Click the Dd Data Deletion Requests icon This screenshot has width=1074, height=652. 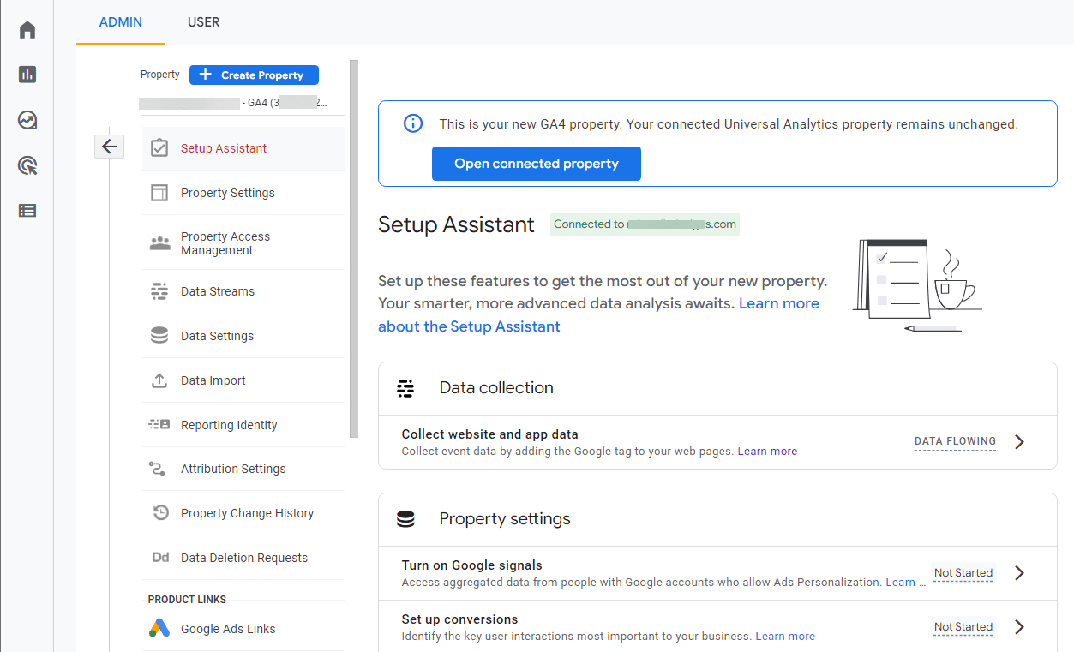tap(160, 558)
